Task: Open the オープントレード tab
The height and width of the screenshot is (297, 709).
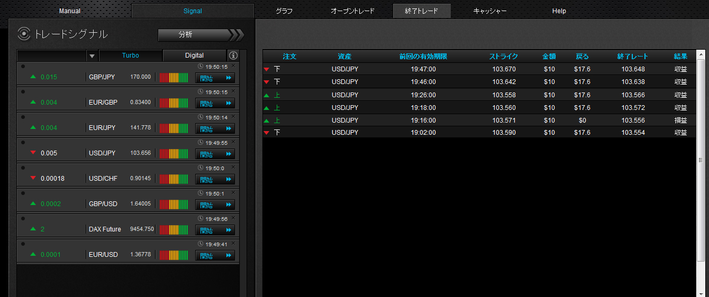Action: coord(352,11)
